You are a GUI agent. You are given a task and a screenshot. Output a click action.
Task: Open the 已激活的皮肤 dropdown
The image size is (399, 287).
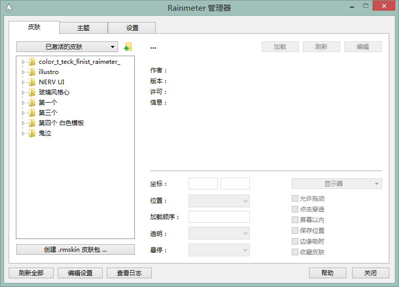tap(67, 47)
